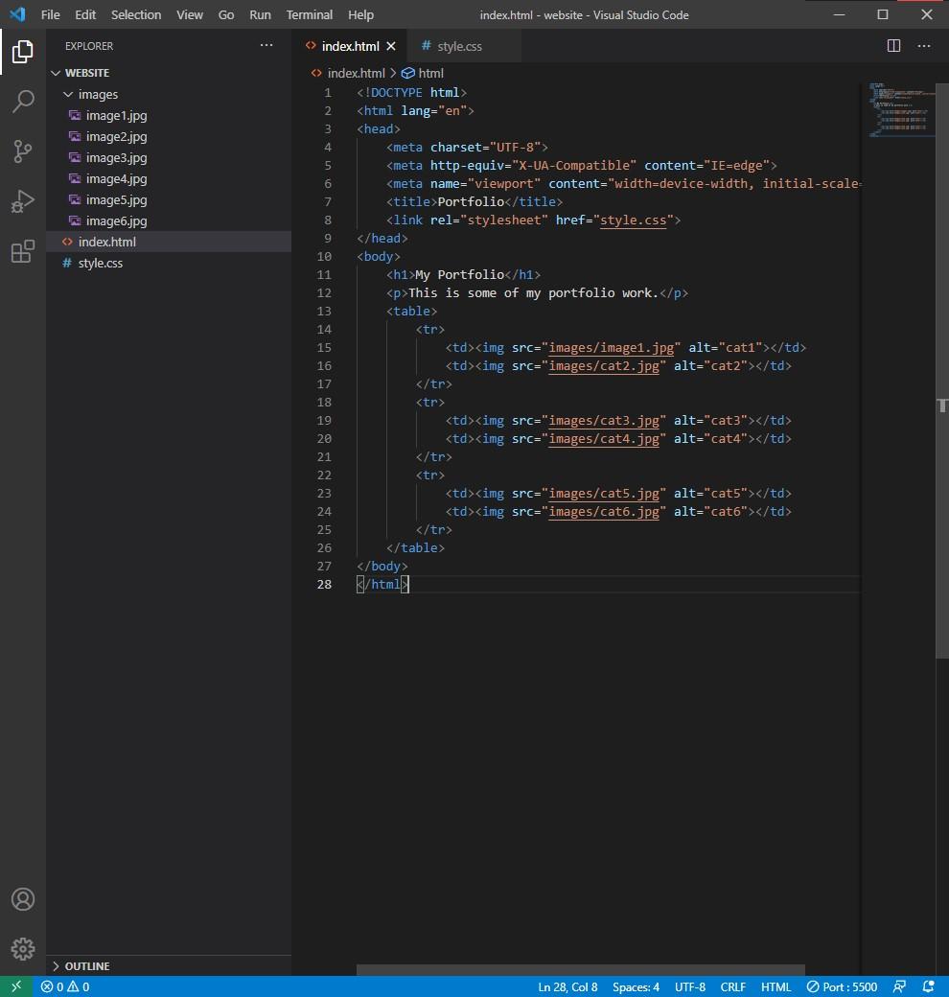Screen dimensions: 949x997
Task: Open the Extensions view
Action: point(23,251)
